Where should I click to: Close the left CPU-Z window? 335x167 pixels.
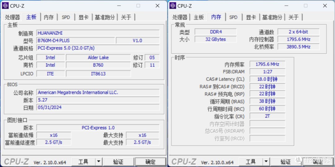[158, 6]
